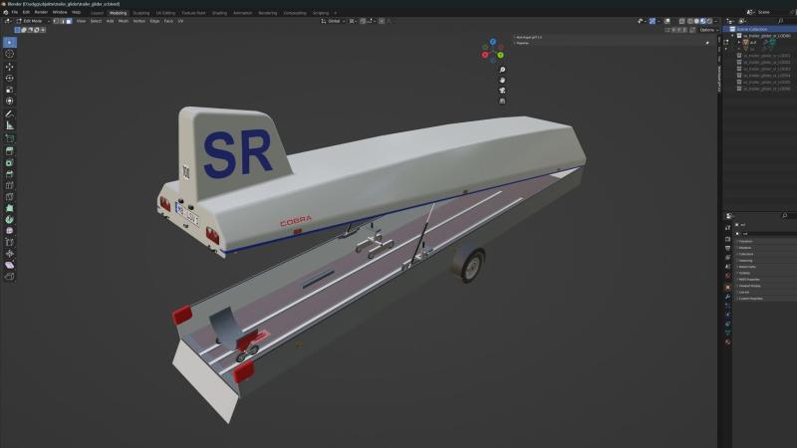Open the Render menu
Screen dimensions: 797x448
click(x=41, y=12)
